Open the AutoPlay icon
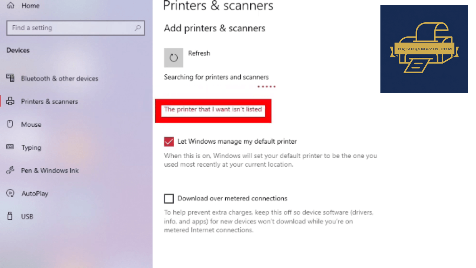The height and width of the screenshot is (268, 476). coord(10,194)
